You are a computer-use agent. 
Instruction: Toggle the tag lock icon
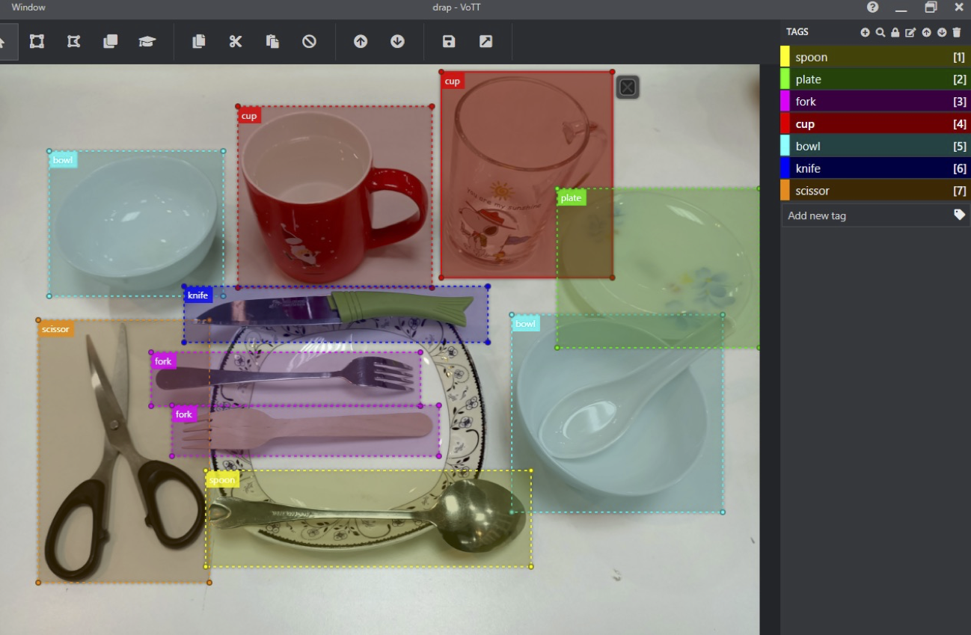point(895,32)
